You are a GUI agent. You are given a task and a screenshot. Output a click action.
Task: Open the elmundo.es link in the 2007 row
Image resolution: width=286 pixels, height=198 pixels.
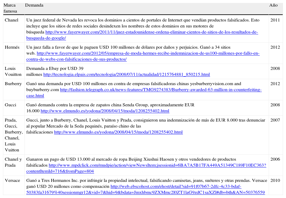pyautogui.click(x=118, y=132)
